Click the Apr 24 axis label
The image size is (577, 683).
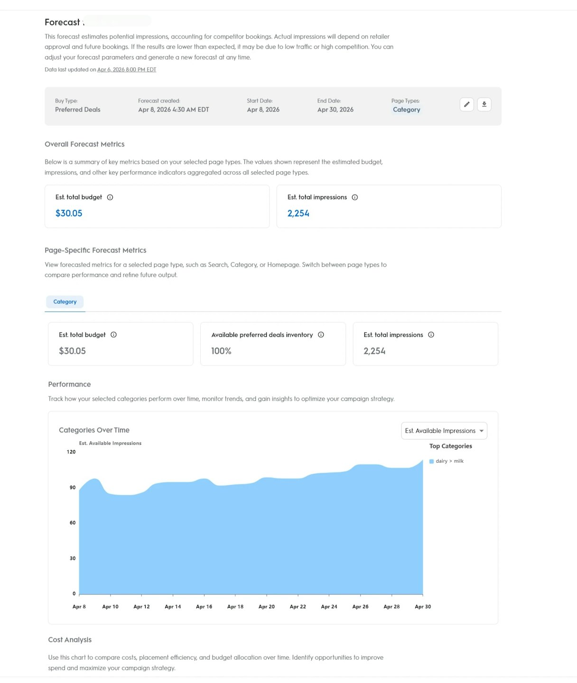(x=329, y=607)
